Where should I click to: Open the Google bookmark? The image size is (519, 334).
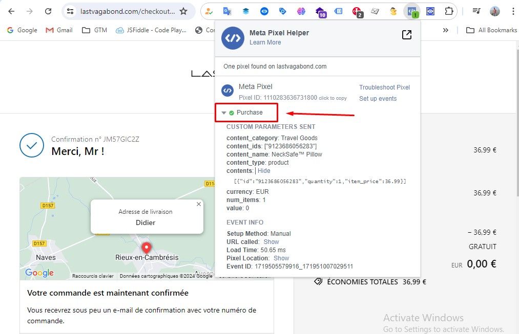click(x=22, y=30)
